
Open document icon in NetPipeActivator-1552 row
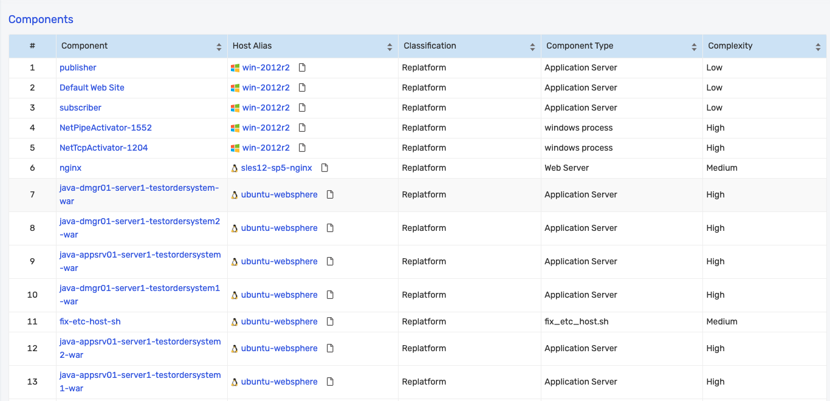point(302,128)
